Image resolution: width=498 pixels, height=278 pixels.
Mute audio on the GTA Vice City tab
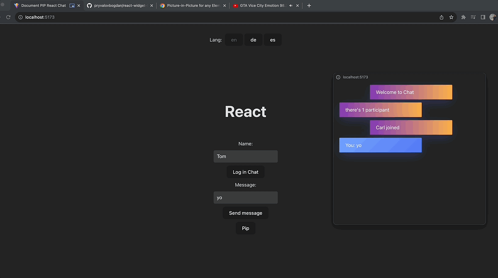[290, 5]
